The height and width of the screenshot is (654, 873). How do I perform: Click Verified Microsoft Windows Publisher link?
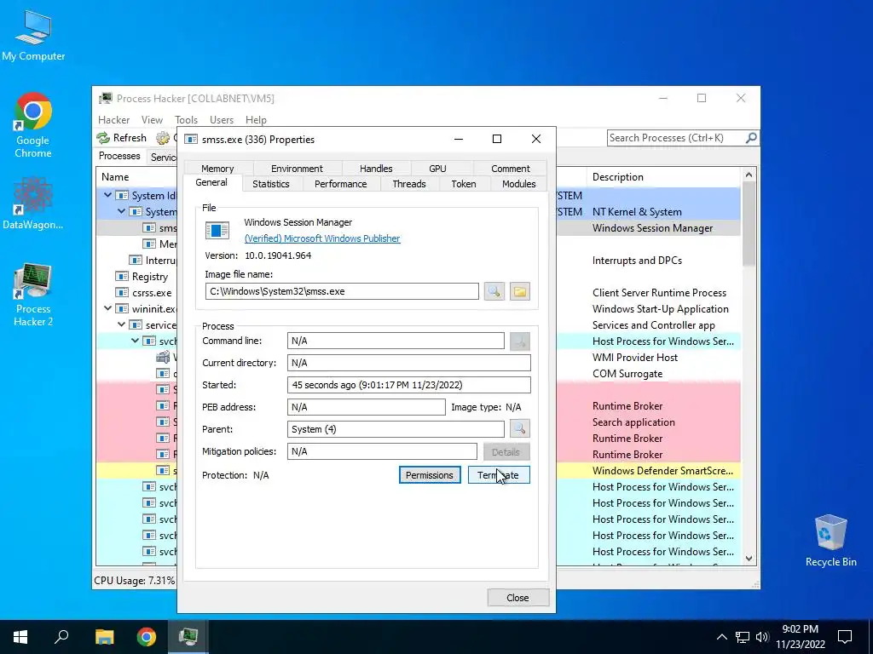pos(322,238)
